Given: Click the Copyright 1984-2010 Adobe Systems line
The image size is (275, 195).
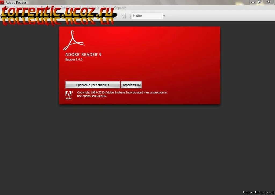Looking at the screenshot, I should (x=122, y=92).
